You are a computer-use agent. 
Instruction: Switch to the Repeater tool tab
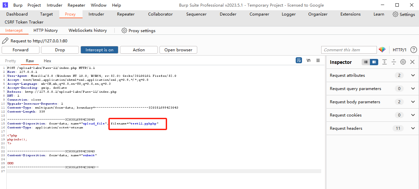(x=126, y=14)
